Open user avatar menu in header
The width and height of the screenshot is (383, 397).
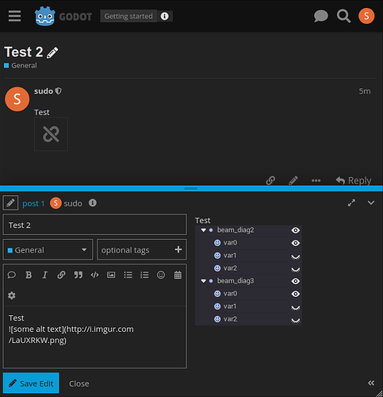click(x=366, y=16)
